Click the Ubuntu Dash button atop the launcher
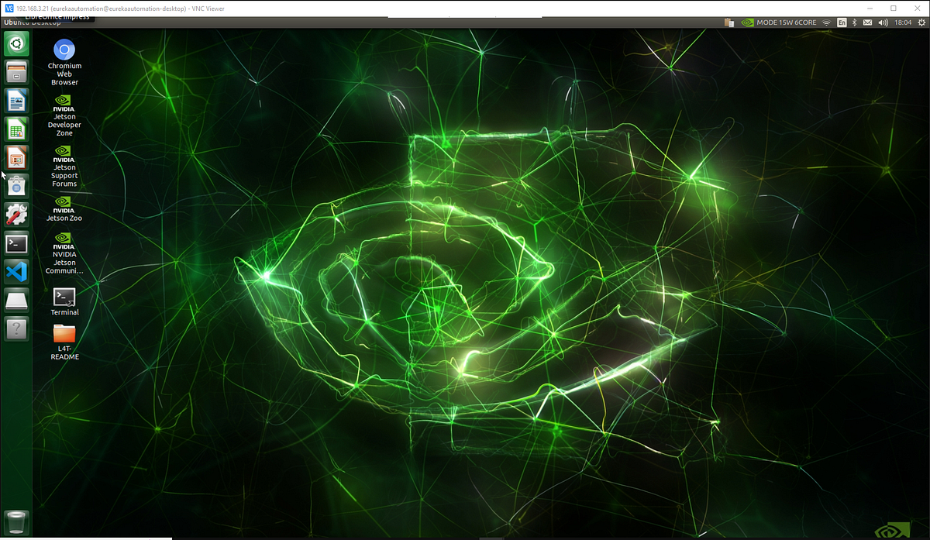Screen dimensions: 930x540 (16, 44)
